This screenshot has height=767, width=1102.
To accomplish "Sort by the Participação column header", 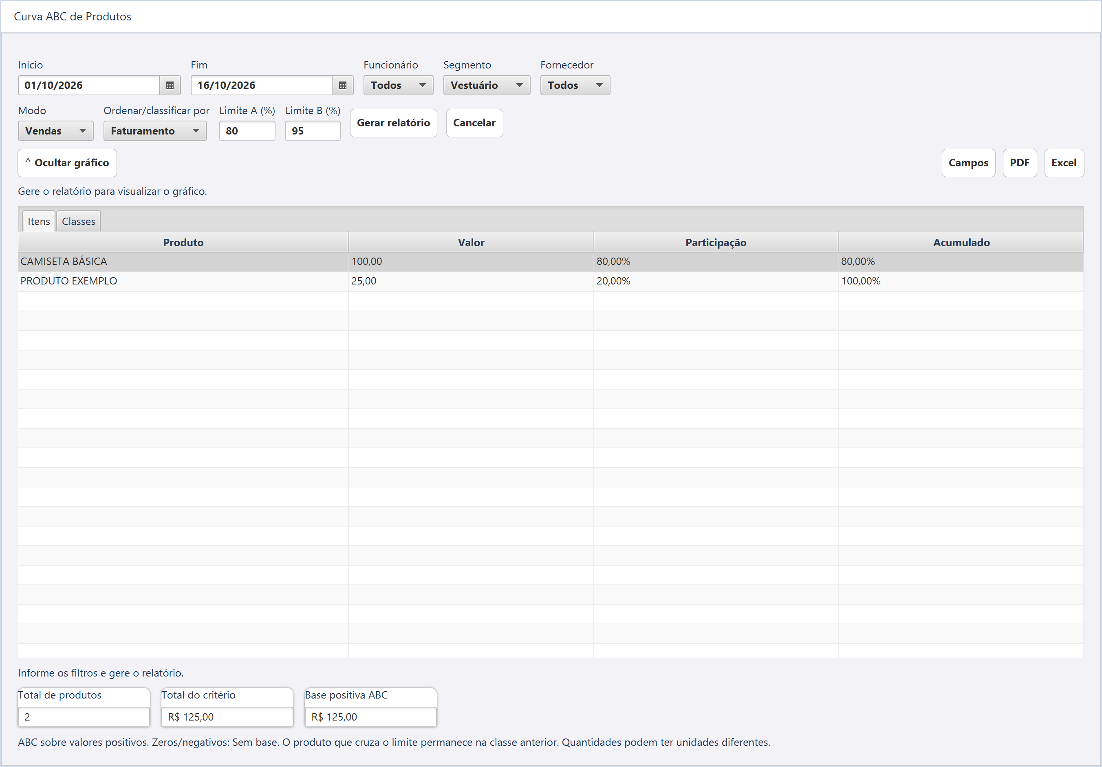I will coord(716,242).
